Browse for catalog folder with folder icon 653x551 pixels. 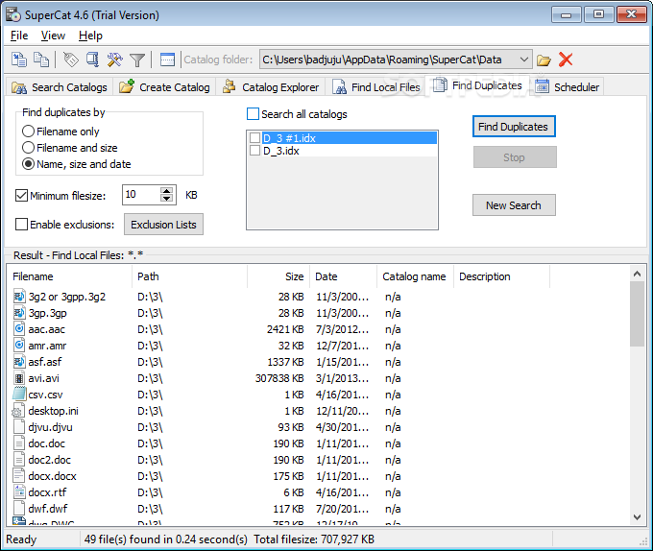pyautogui.click(x=544, y=60)
